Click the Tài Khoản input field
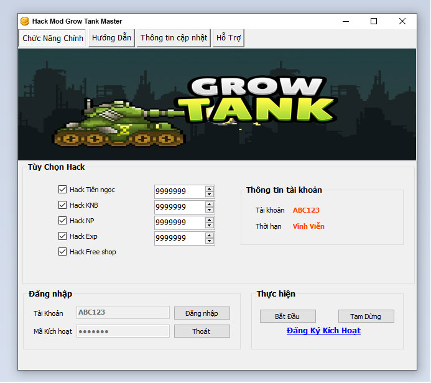431x383 pixels. 123,313
